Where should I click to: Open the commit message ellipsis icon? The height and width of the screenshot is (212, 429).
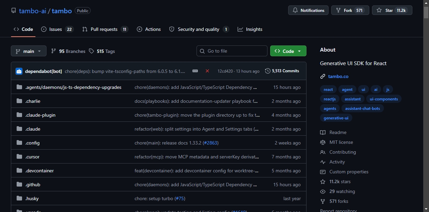(x=195, y=71)
